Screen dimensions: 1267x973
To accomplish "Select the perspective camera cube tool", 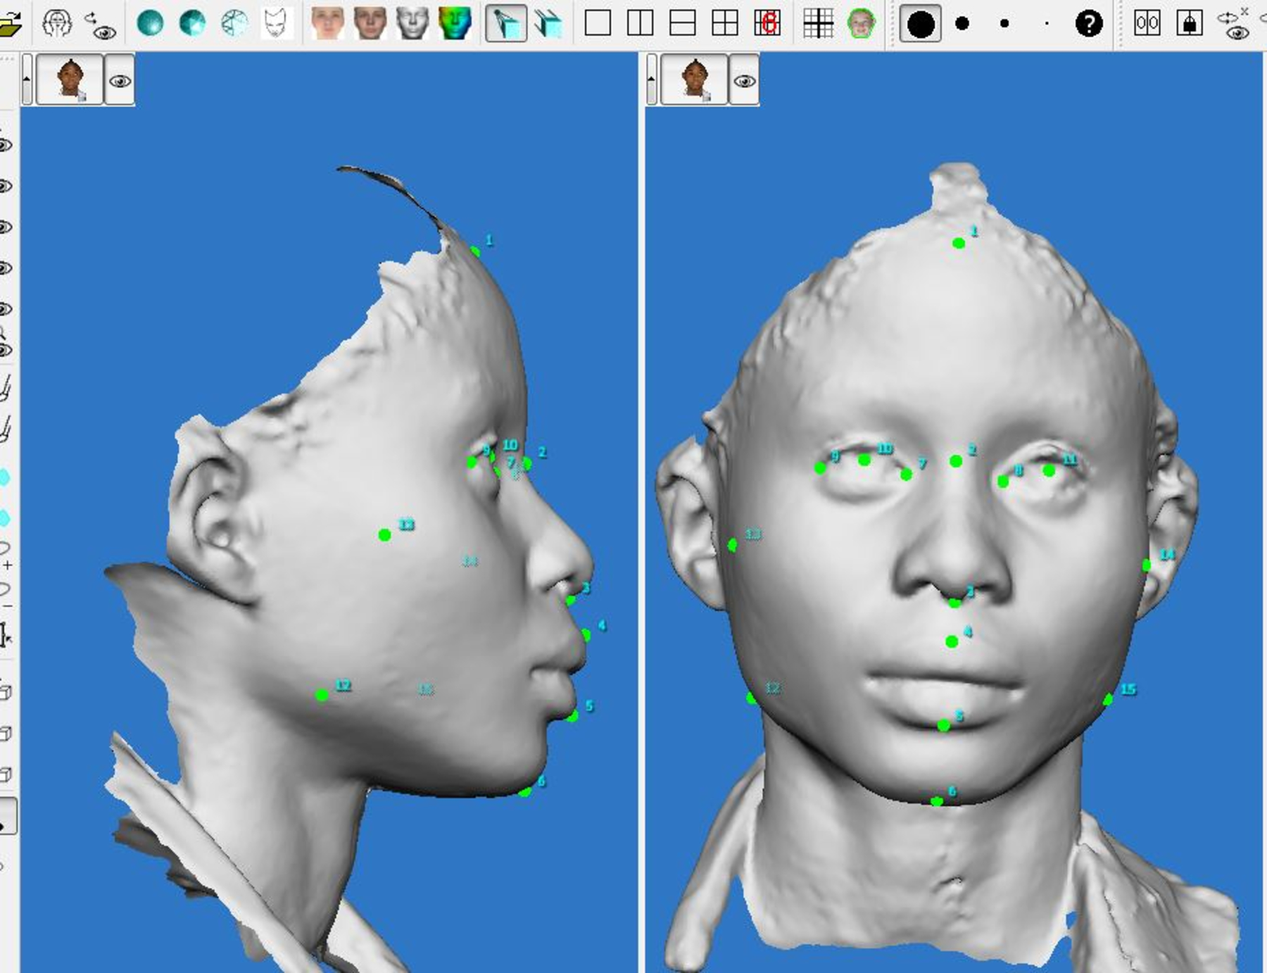I will [x=505, y=23].
